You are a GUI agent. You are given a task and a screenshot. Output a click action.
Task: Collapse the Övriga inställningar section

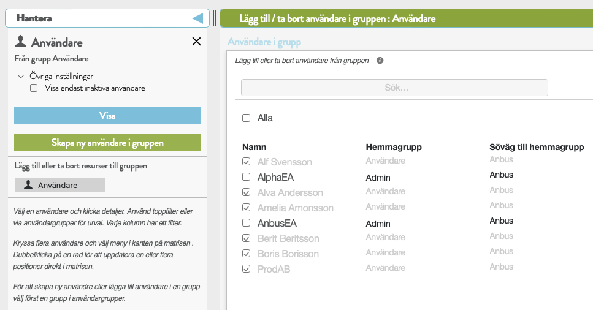[21, 77]
